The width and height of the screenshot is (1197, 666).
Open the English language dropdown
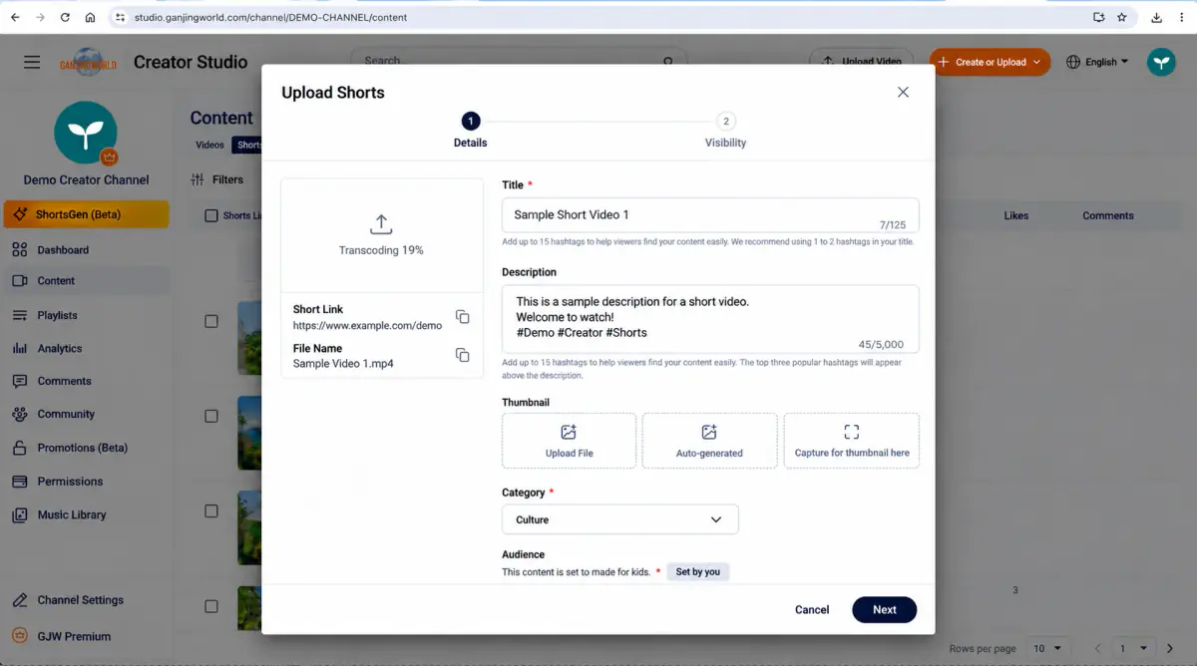point(1097,62)
